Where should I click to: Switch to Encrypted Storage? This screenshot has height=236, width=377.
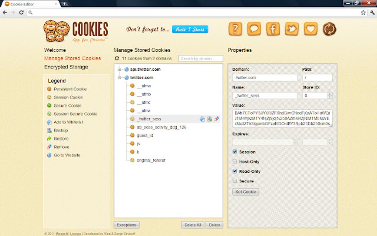click(66, 67)
